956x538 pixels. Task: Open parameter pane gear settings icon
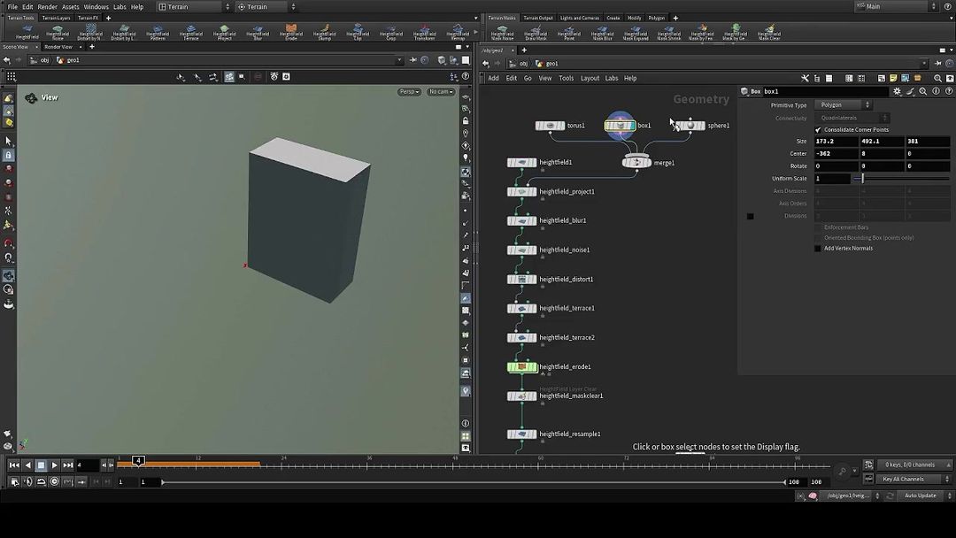(897, 91)
